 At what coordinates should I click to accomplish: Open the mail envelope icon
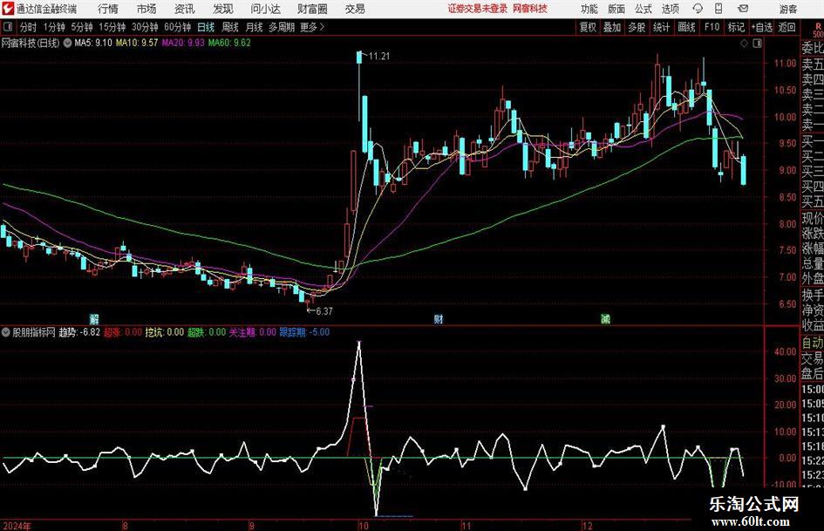click(x=743, y=9)
